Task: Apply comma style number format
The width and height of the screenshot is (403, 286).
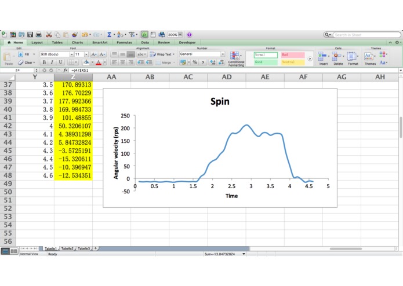Action: (203, 62)
